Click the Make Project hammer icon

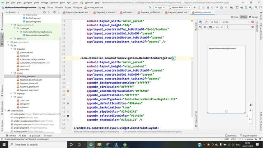tap(150, 7)
